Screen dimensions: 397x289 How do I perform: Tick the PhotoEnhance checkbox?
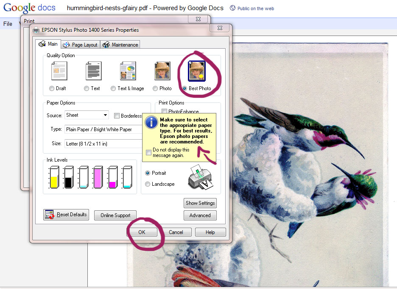pyautogui.click(x=164, y=111)
